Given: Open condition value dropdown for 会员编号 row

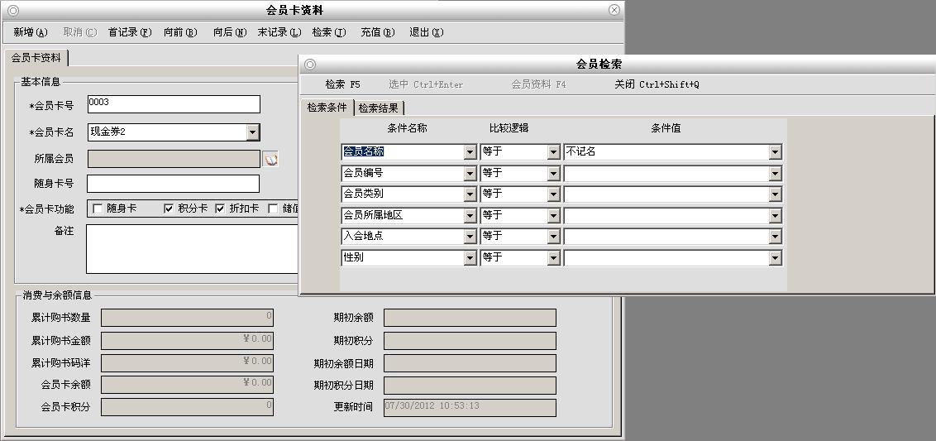Looking at the screenshot, I should 775,174.
